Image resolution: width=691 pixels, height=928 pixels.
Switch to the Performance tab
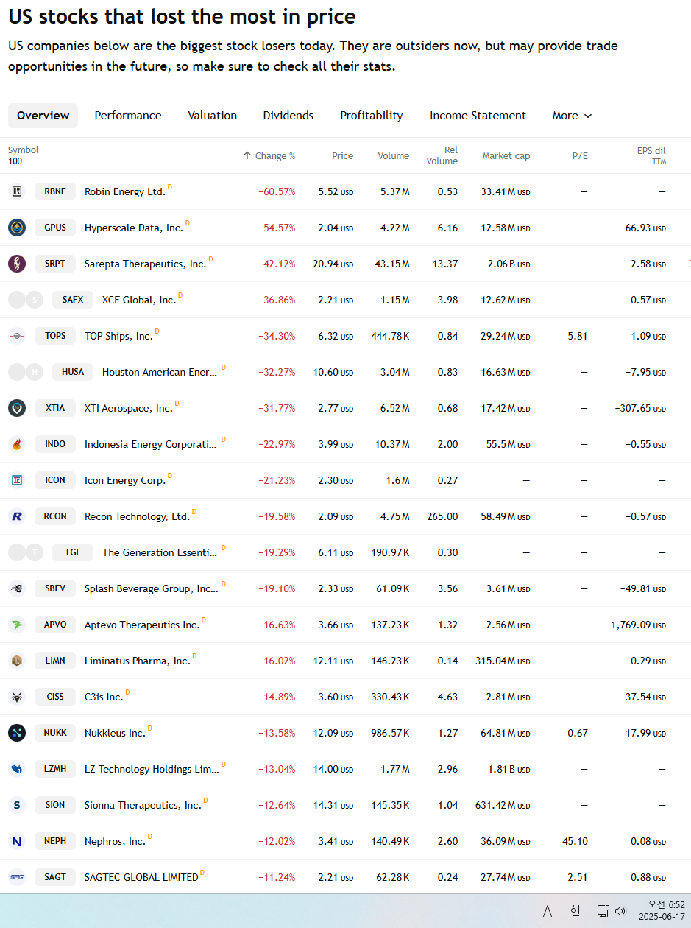pyautogui.click(x=128, y=116)
